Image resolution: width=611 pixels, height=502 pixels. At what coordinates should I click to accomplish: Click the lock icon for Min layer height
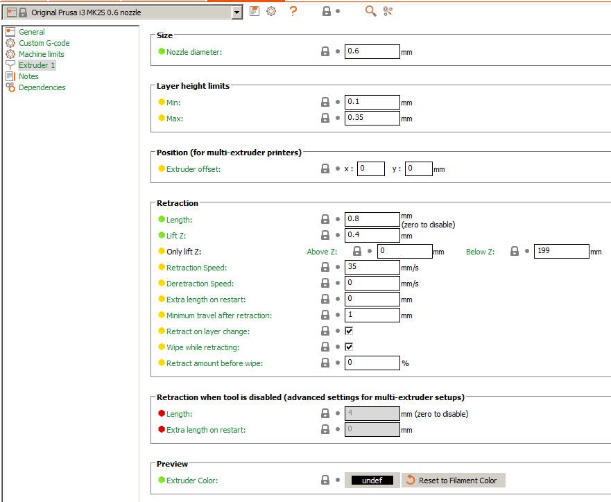point(325,102)
